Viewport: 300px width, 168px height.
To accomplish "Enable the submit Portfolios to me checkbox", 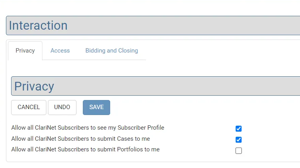I will (239, 151).
